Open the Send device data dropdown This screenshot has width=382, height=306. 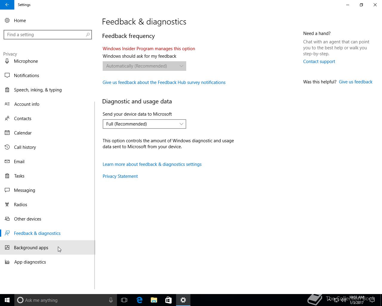click(144, 124)
